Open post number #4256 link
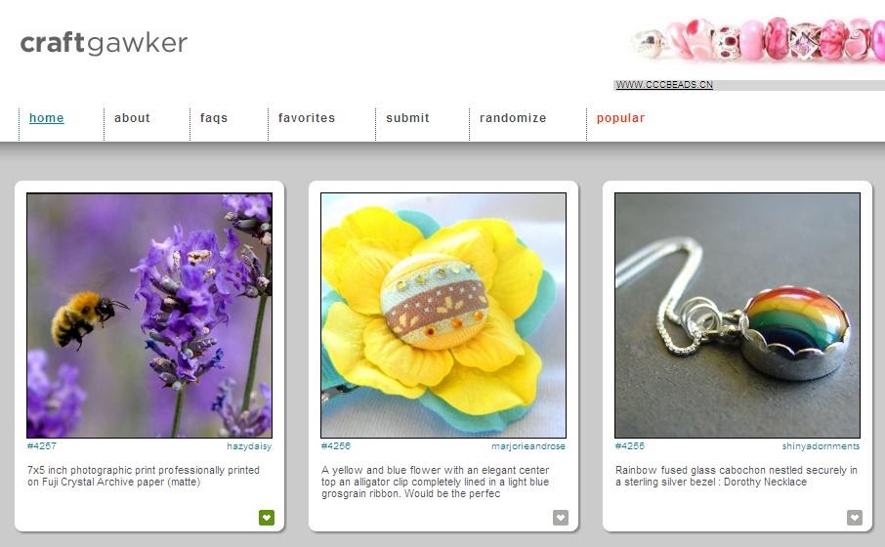885x547 pixels. pos(336,446)
